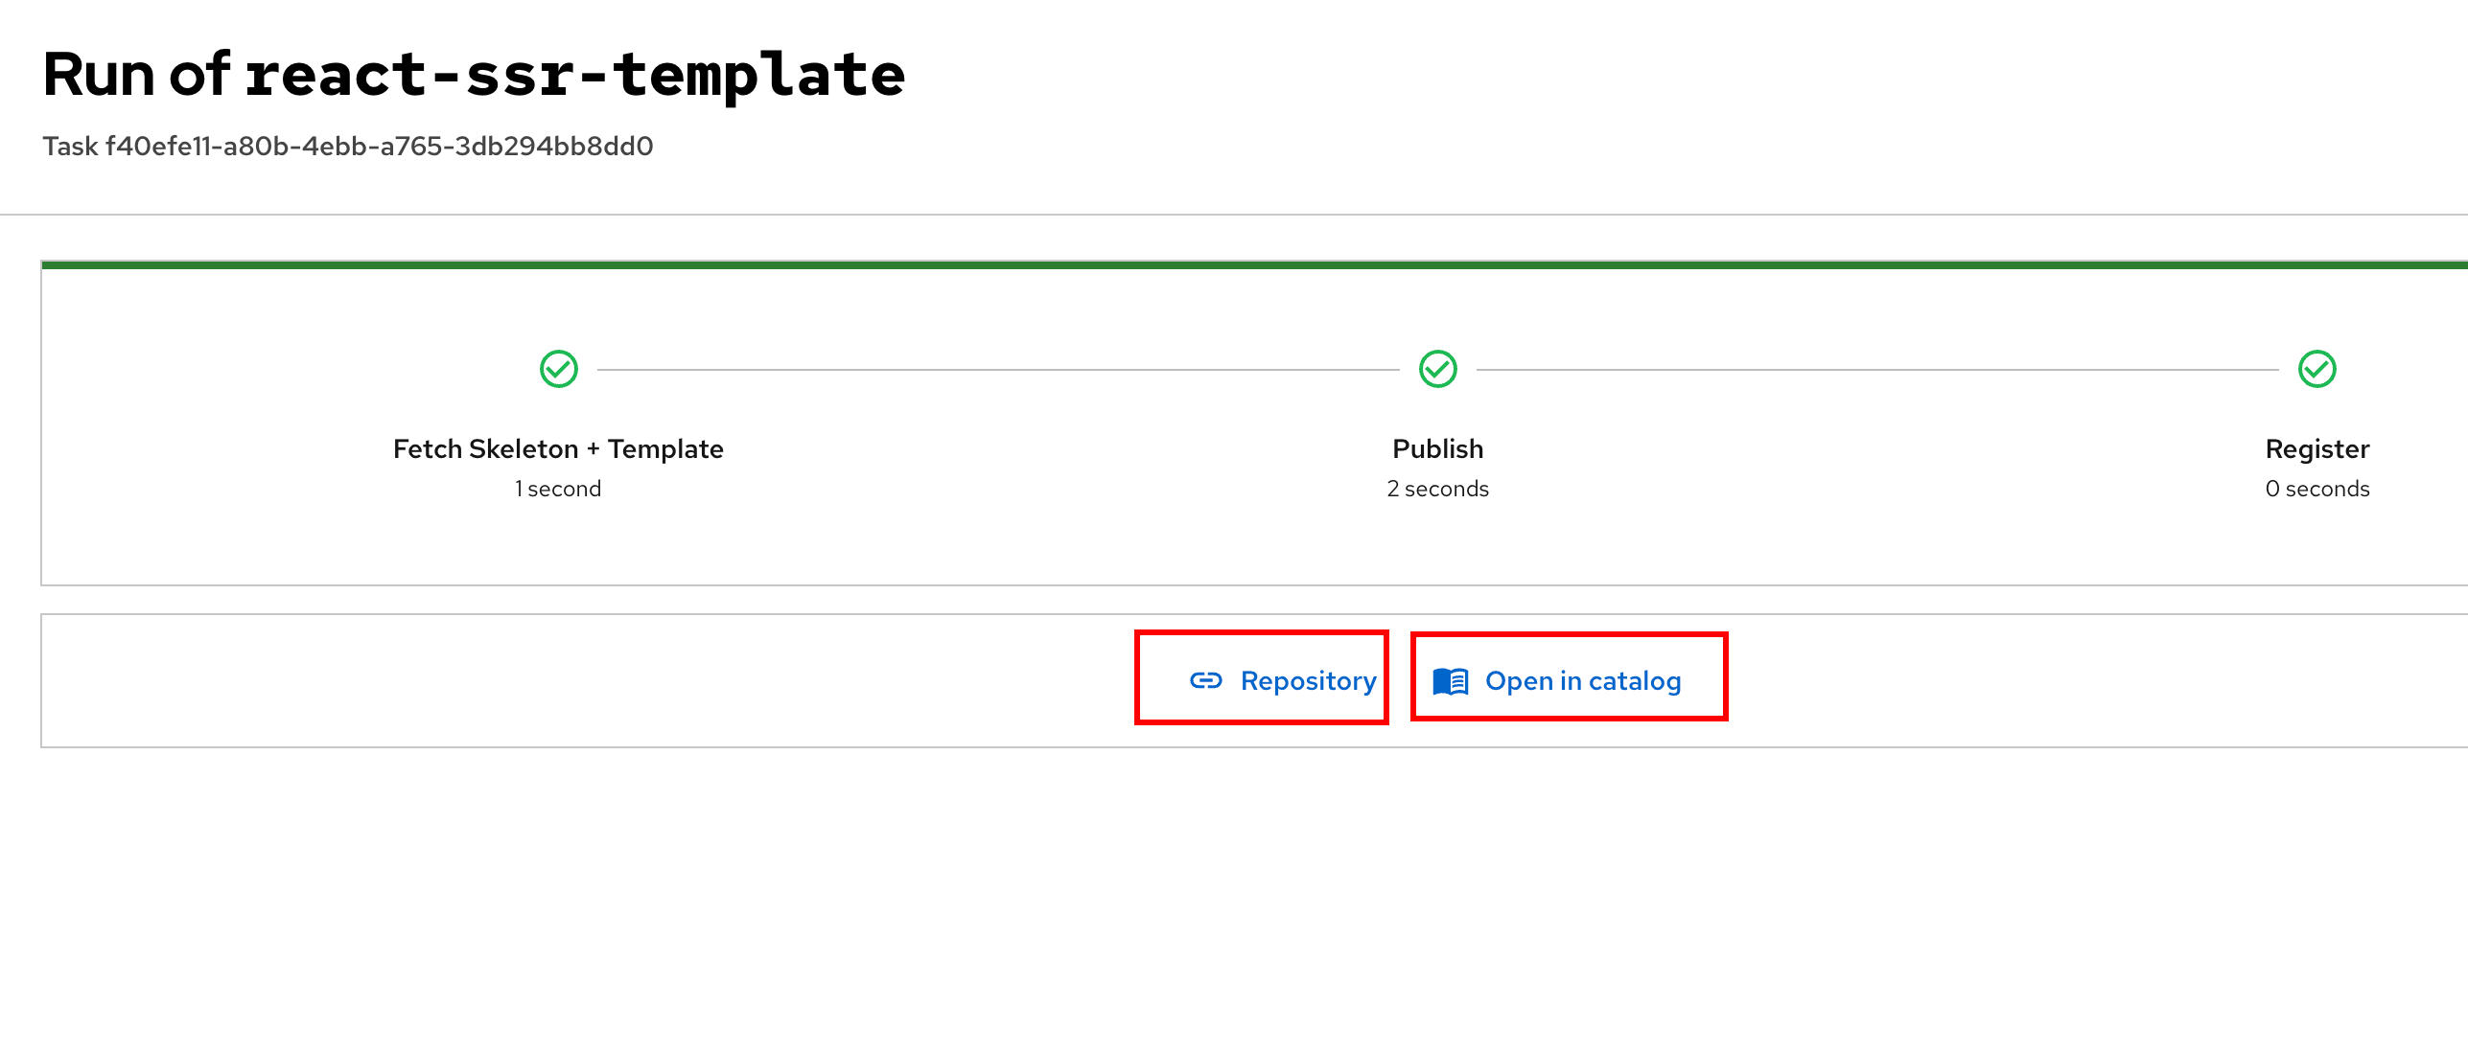Image resolution: width=2468 pixels, height=1052 pixels.
Task: Click the task ID f40efe11-a80b-4ebb-a765-3db294bb8dd0
Action: point(379,146)
